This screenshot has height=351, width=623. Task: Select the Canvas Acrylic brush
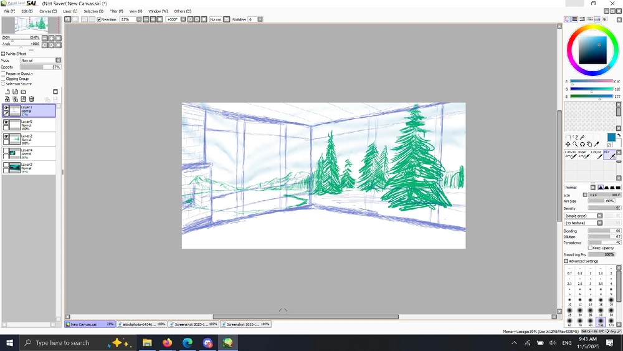(571, 155)
